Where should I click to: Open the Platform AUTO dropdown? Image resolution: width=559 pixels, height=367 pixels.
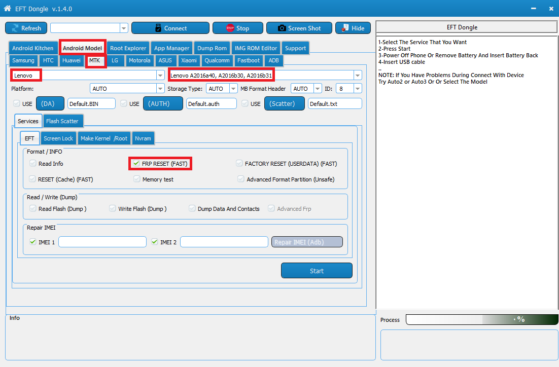pos(160,89)
